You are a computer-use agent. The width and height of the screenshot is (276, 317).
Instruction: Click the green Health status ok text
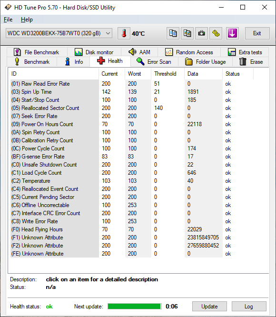pyautogui.click(x=49, y=307)
